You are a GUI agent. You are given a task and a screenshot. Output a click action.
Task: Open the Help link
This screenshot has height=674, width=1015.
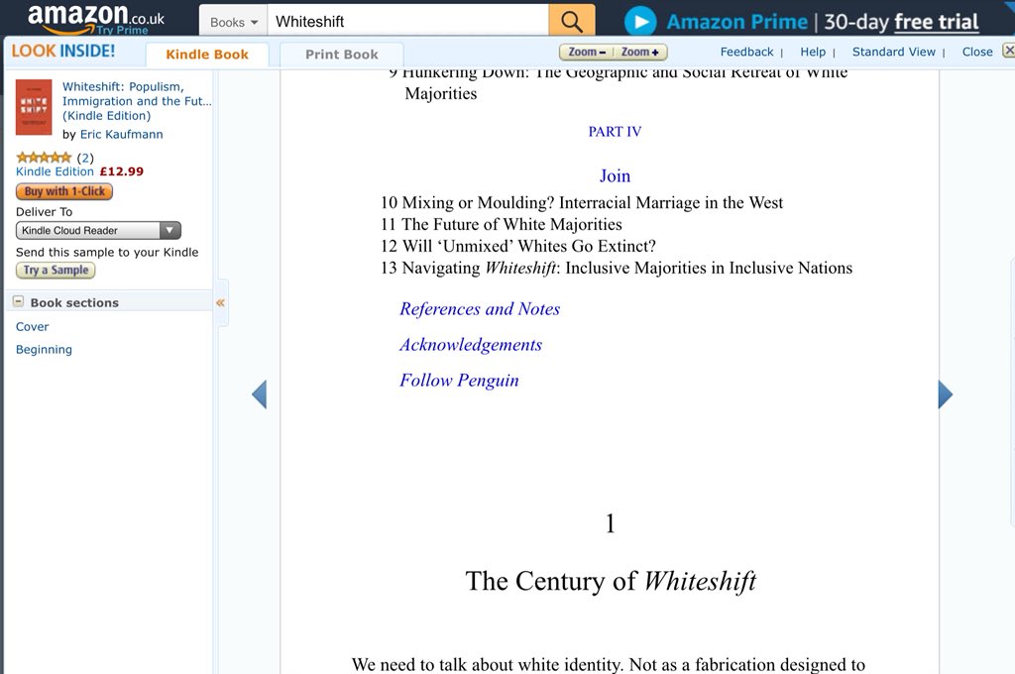pyautogui.click(x=813, y=52)
